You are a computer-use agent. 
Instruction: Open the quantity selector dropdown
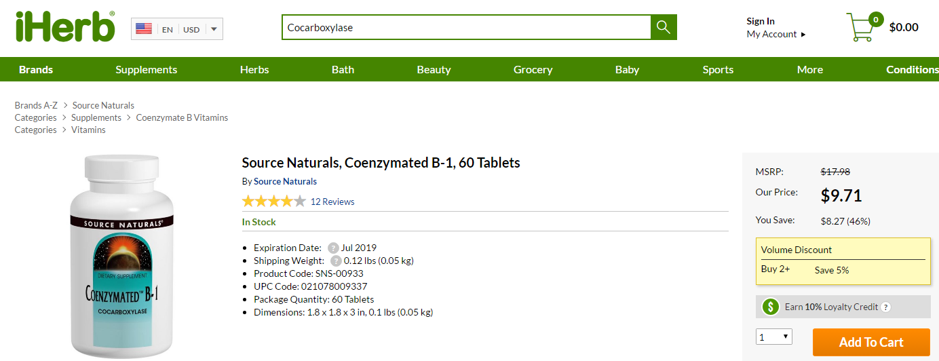[x=774, y=337]
